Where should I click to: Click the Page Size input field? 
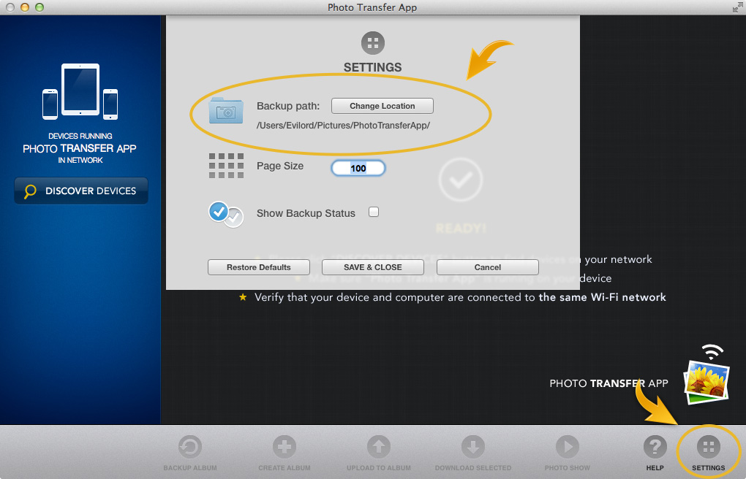pyautogui.click(x=358, y=168)
